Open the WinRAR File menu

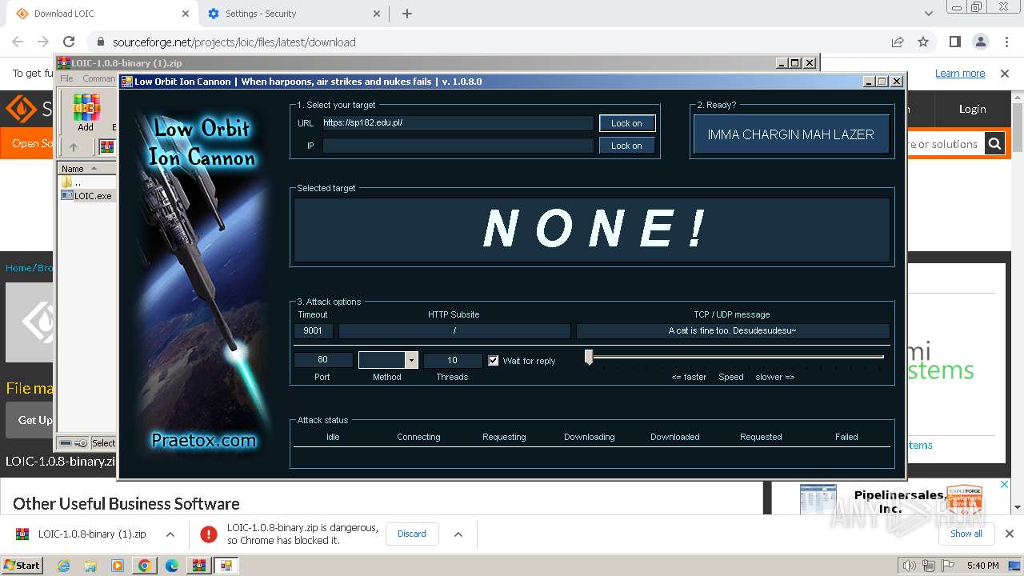click(x=66, y=78)
